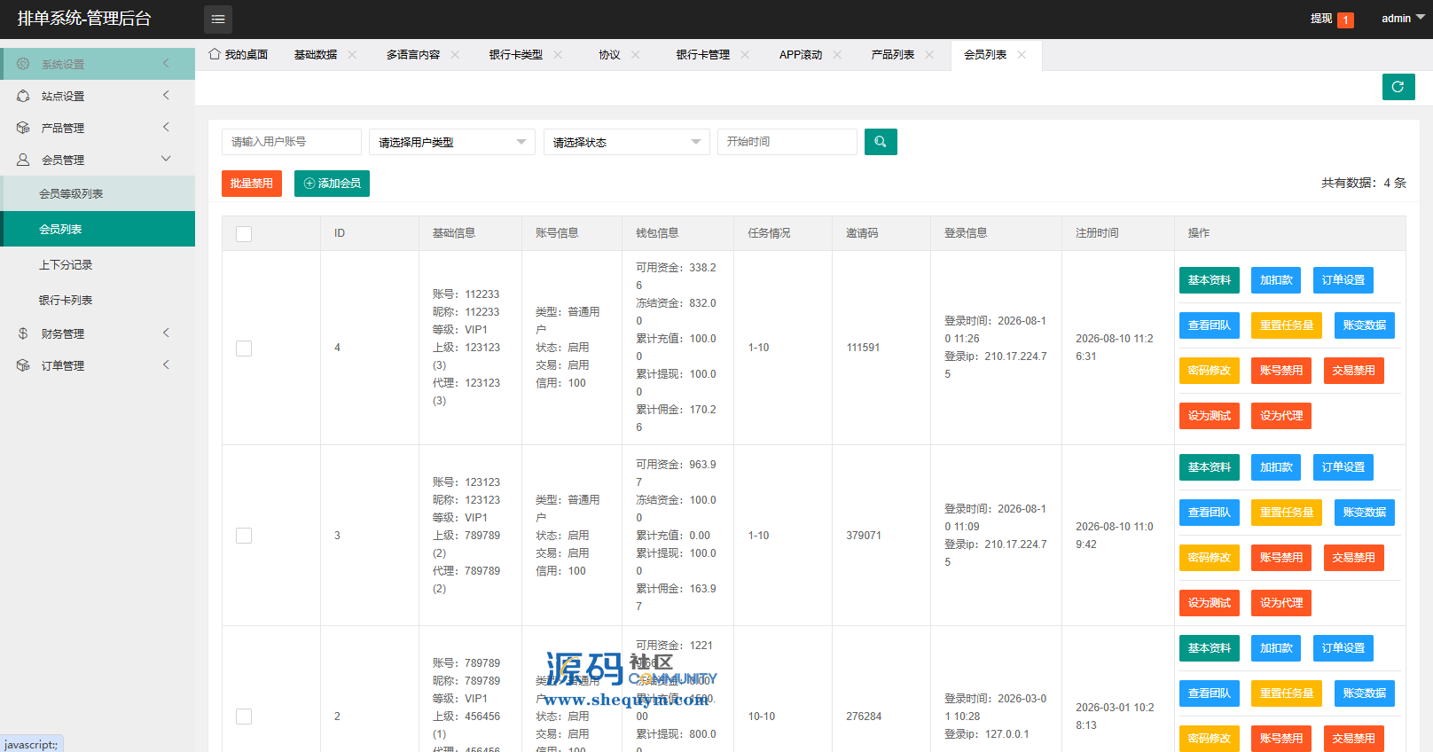Click the 钱包信息 column header
1433x752 pixels.
point(657,233)
